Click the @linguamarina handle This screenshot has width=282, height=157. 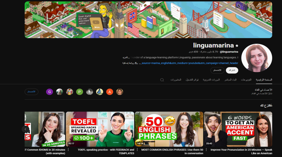click(x=229, y=52)
